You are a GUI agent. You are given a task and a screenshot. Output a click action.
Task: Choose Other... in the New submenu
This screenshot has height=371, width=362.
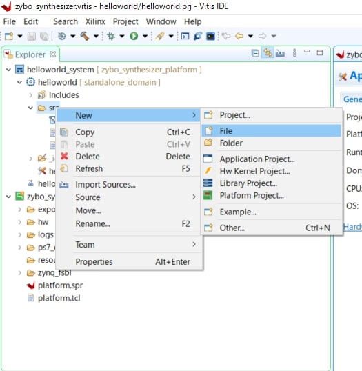(271, 228)
